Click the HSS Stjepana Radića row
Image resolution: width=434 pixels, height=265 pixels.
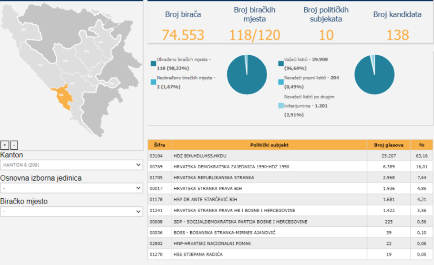coord(269,255)
